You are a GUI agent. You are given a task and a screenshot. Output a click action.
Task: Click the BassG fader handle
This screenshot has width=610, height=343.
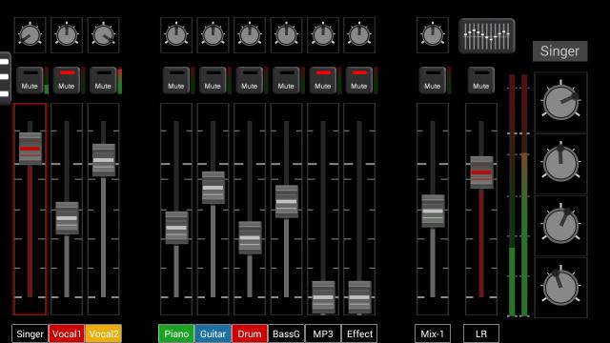pyautogui.click(x=287, y=201)
